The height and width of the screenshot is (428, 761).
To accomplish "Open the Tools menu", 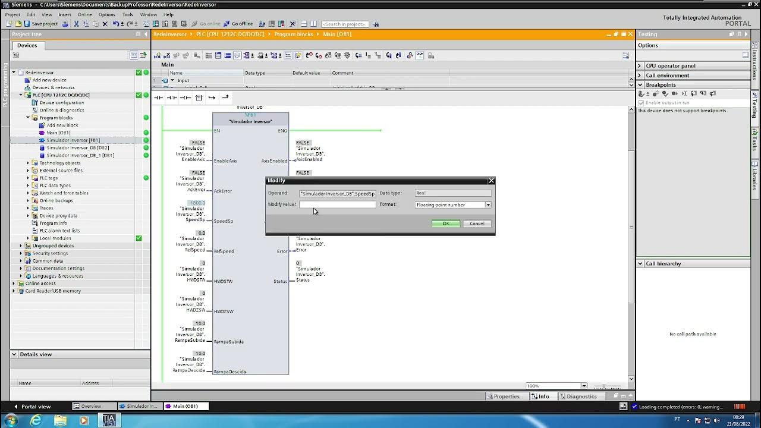I will point(128,14).
